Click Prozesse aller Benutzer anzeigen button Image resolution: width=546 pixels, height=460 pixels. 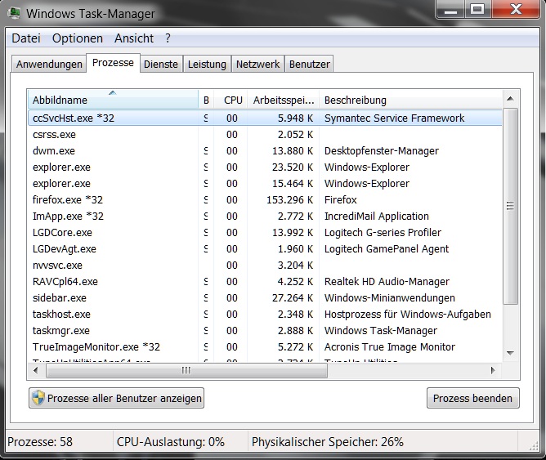pyautogui.click(x=116, y=398)
